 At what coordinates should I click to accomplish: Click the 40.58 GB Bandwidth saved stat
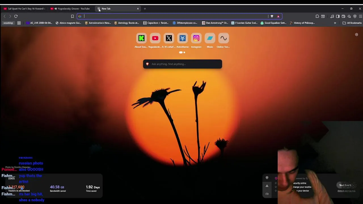click(x=58, y=188)
